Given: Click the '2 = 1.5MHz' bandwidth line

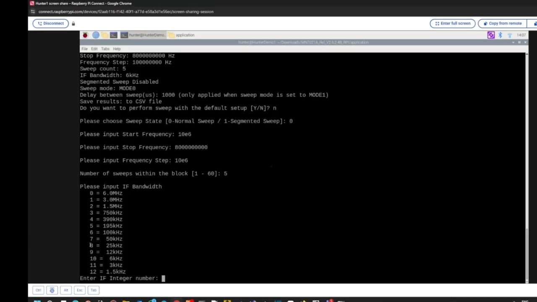Looking at the screenshot, I should tap(106, 206).
